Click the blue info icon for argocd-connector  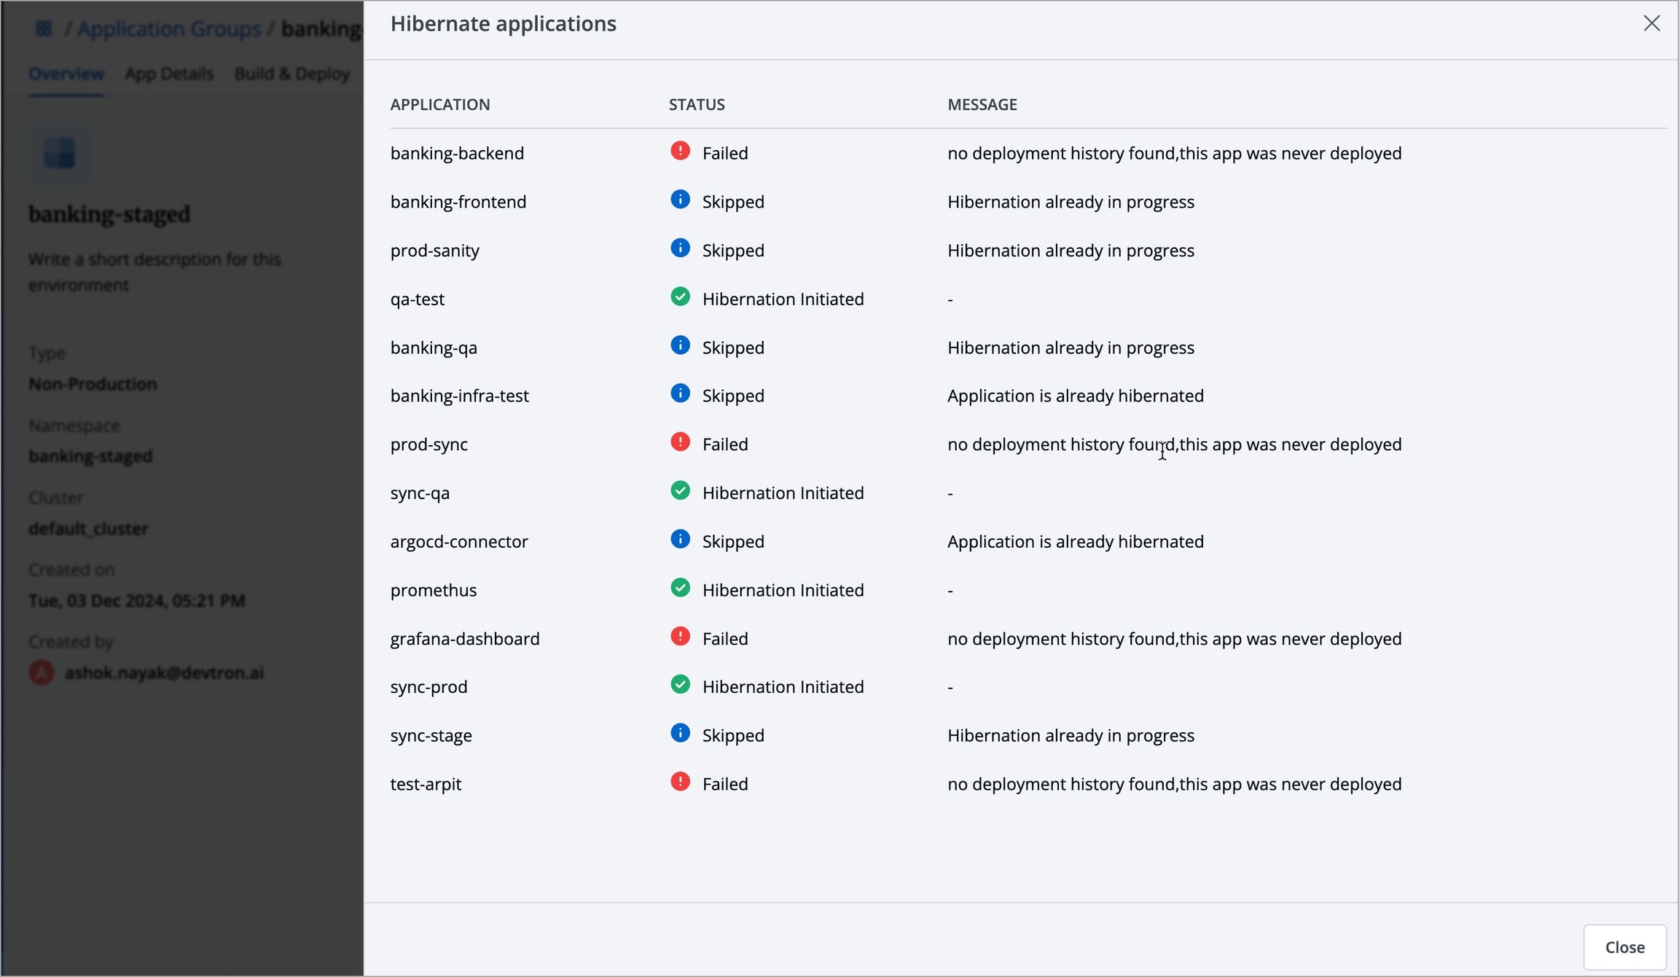click(x=680, y=539)
